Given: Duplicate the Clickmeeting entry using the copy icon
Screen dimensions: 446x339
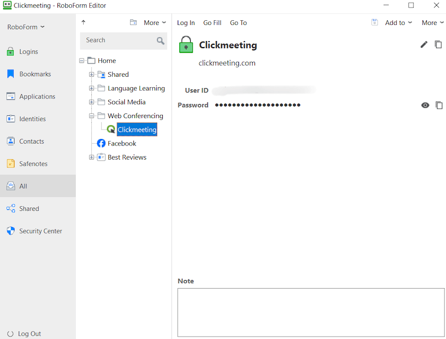Looking at the screenshot, I should click(438, 44).
